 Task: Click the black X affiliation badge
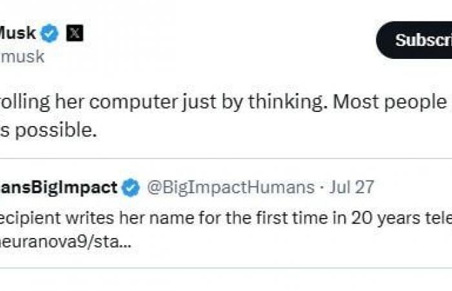point(75,33)
